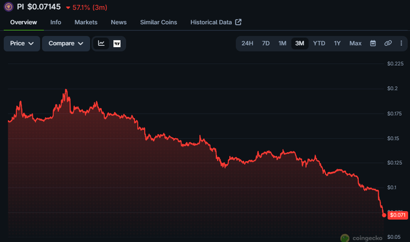Open the Compare dropdown
Viewport: 410px width, 242px height.
(x=66, y=43)
